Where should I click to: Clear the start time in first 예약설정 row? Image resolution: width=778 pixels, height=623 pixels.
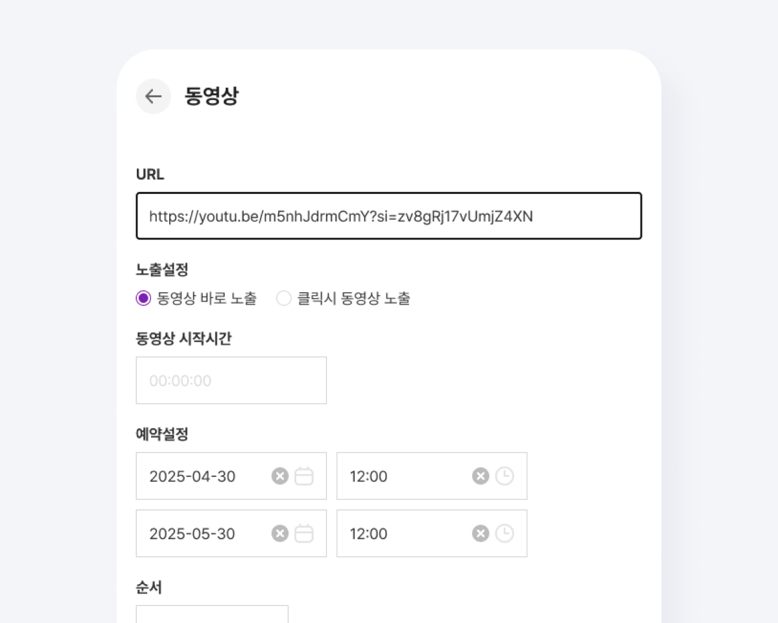click(x=480, y=476)
